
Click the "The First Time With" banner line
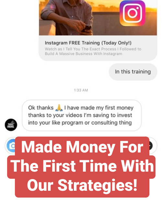pos(82,166)
